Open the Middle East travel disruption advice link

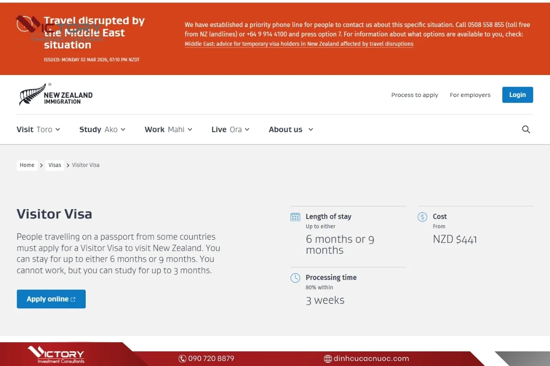pyautogui.click(x=299, y=44)
